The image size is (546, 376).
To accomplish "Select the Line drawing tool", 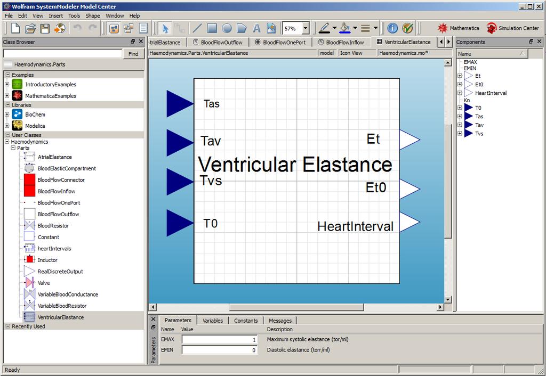I will pyautogui.click(x=197, y=28).
